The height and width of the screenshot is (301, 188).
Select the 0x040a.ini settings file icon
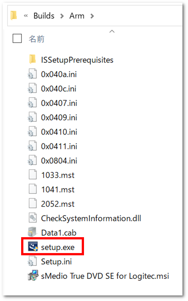pyautogui.click(x=33, y=74)
